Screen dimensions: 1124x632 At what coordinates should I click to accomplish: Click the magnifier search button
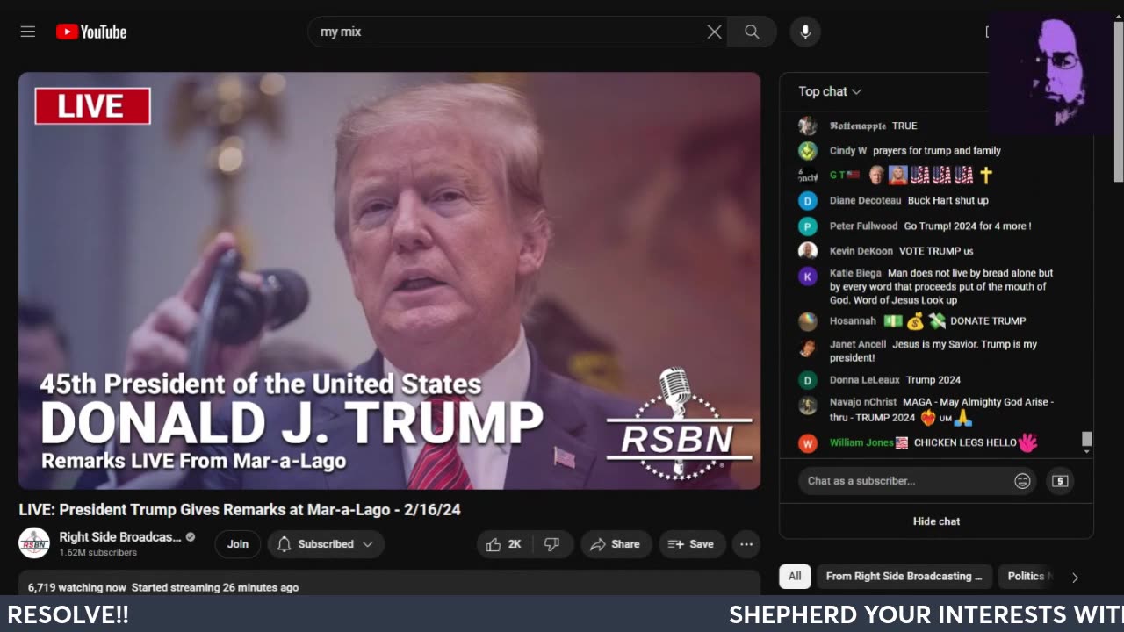(752, 32)
